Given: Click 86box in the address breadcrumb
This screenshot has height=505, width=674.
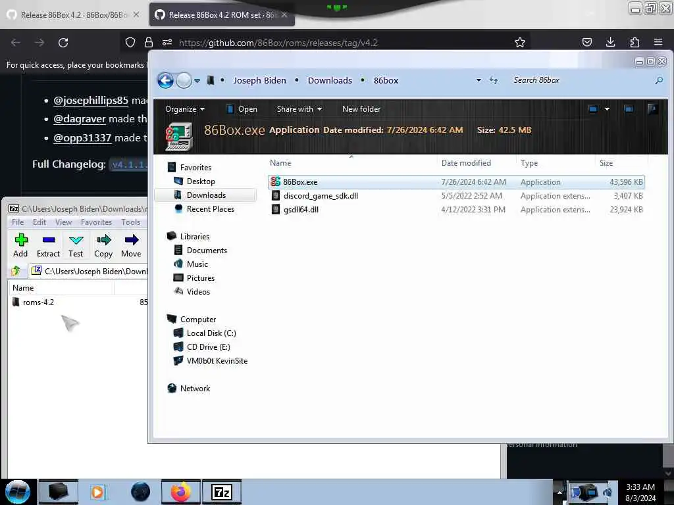Looking at the screenshot, I should click(x=386, y=80).
